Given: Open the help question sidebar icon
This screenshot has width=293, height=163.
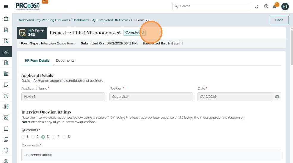Looking at the screenshot, I should coord(6,139).
